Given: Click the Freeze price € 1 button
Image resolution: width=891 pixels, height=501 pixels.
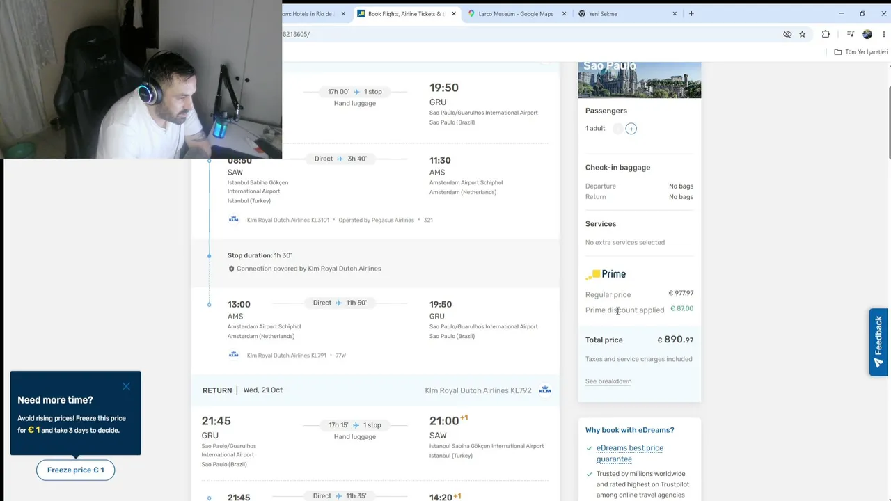Looking at the screenshot, I should point(75,470).
